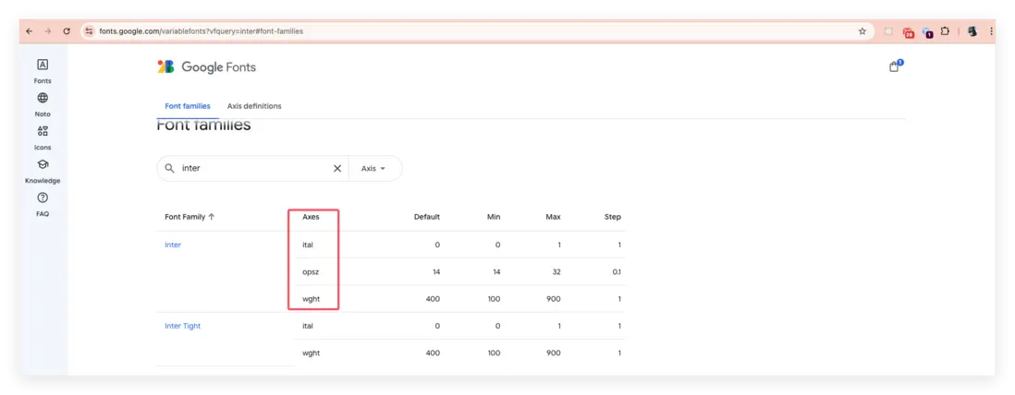Open the red extension with badge 28
Viewport: 1015px width, 395px height.
point(908,31)
